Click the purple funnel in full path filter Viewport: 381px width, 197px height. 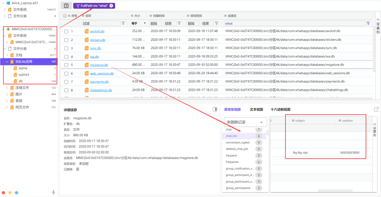click(x=368, y=23)
